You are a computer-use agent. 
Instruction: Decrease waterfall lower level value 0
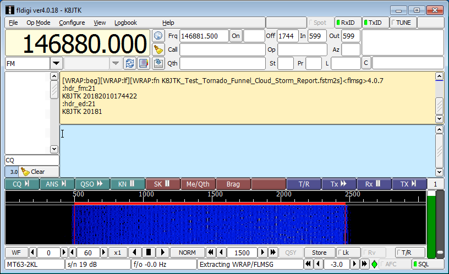tap(32, 252)
